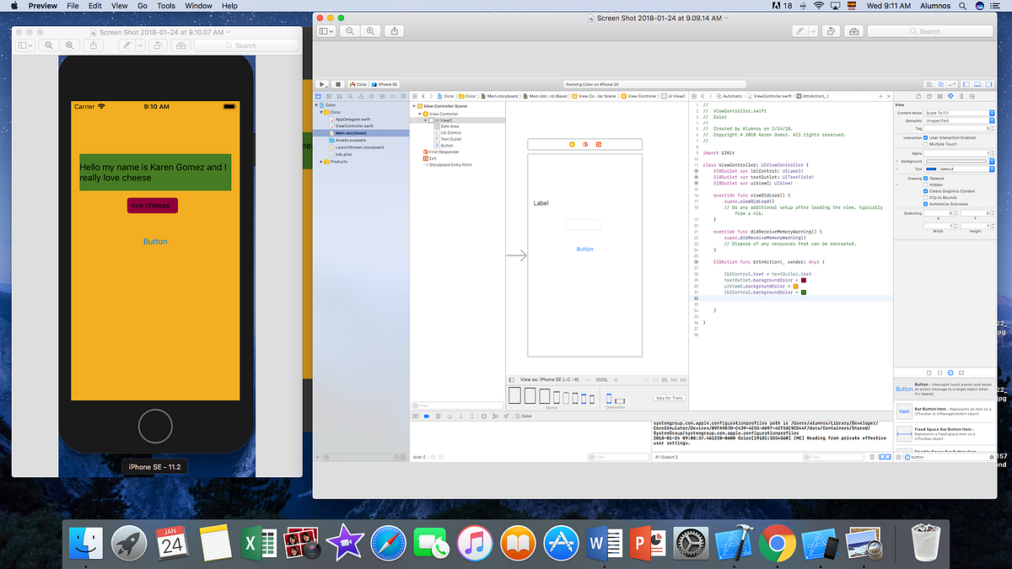Click the Main.storyboard breadcrumb tab
1012x569 pixels.
coord(503,96)
